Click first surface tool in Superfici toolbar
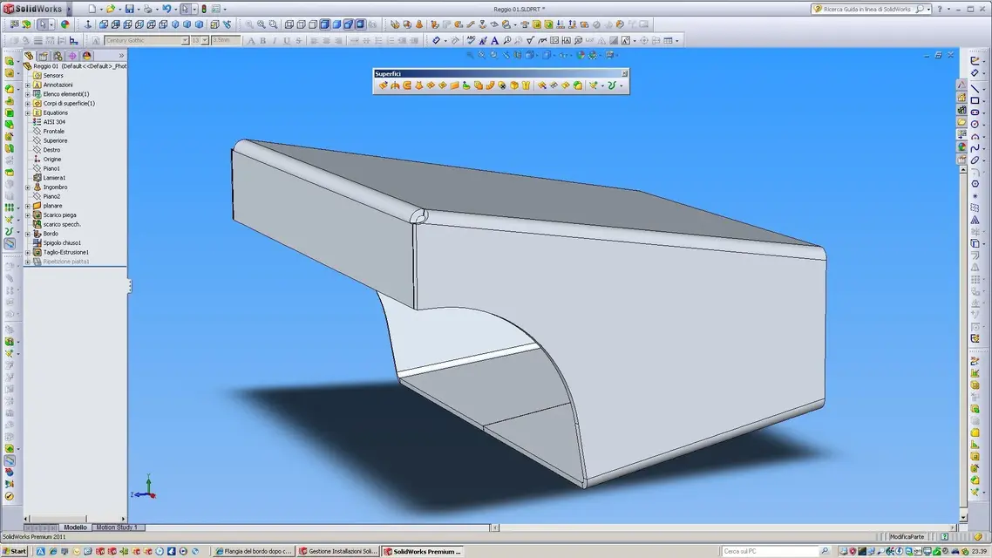This screenshot has height=558, width=992. coord(384,85)
